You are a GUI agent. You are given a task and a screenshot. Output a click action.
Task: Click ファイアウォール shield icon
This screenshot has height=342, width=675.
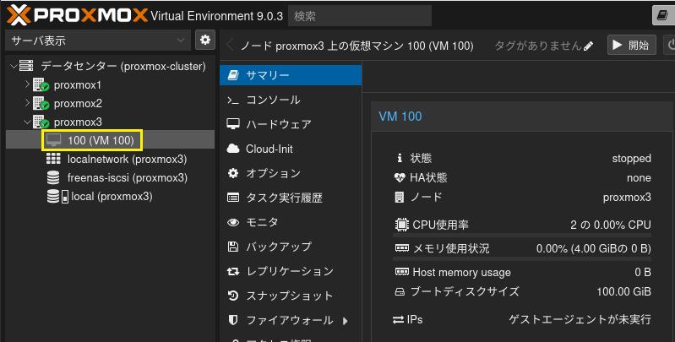coord(233,320)
